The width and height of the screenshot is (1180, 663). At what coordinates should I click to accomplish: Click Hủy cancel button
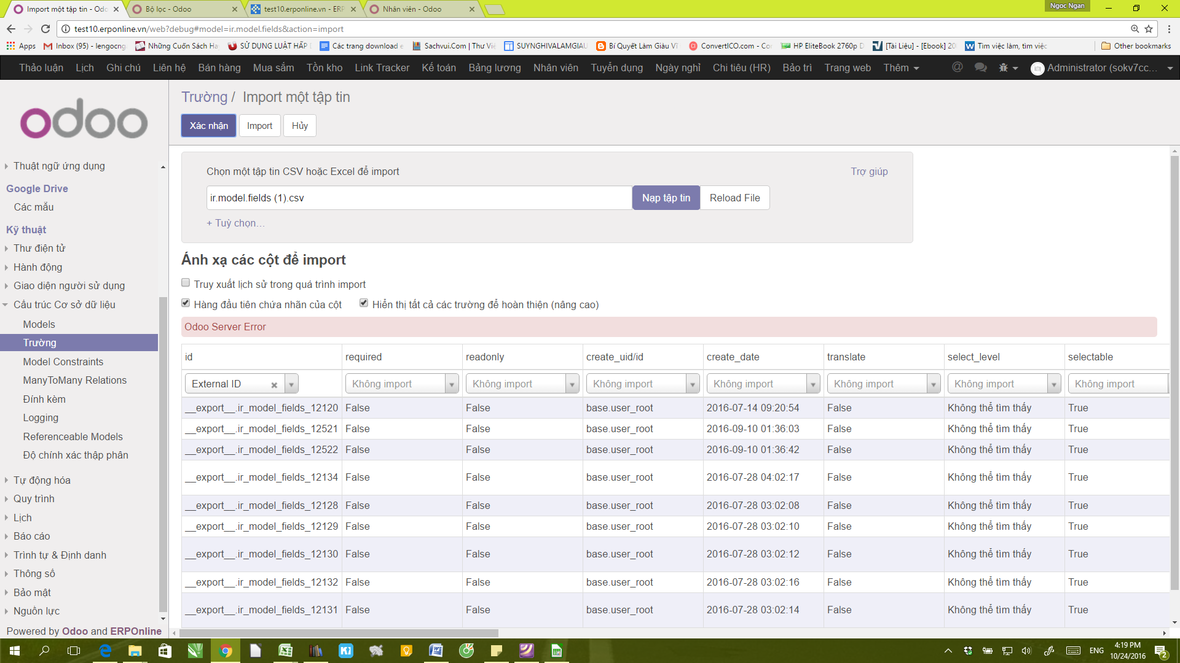[300, 126]
